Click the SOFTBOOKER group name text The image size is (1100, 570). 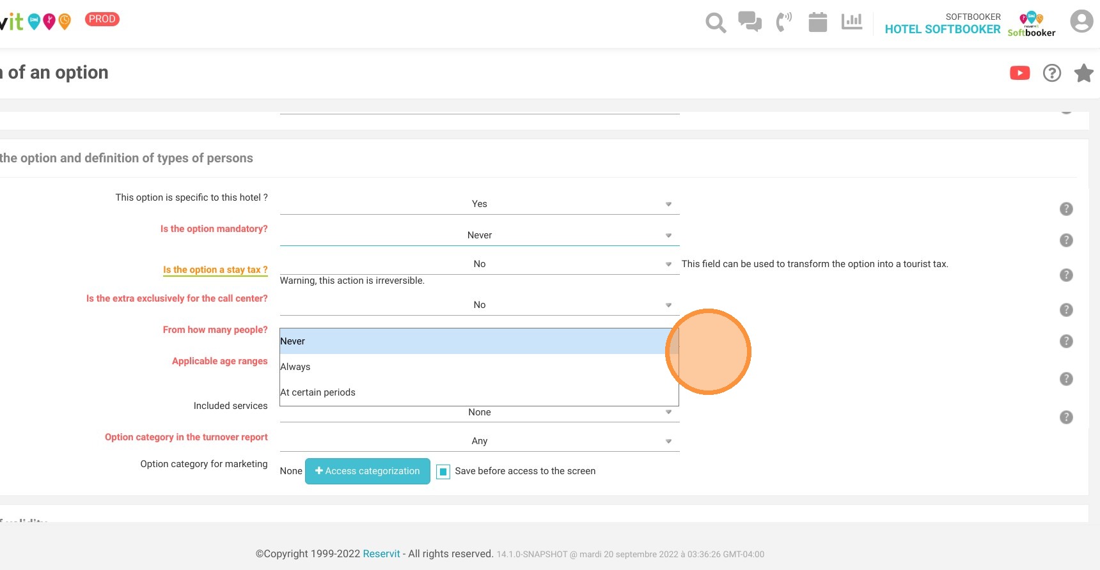tap(973, 17)
